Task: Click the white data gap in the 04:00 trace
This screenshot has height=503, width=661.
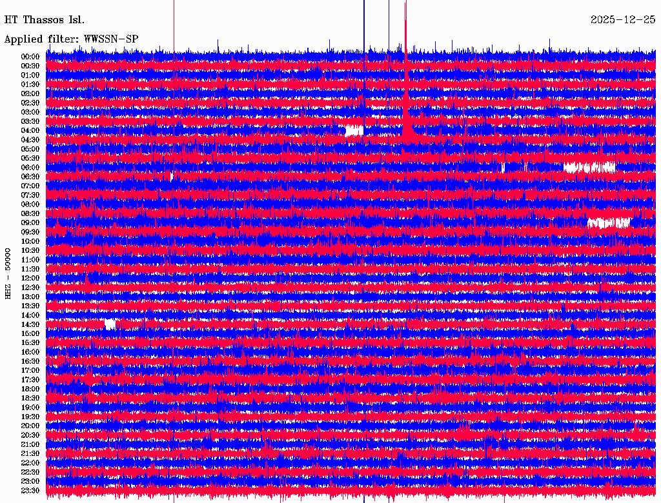Action: coord(354,131)
